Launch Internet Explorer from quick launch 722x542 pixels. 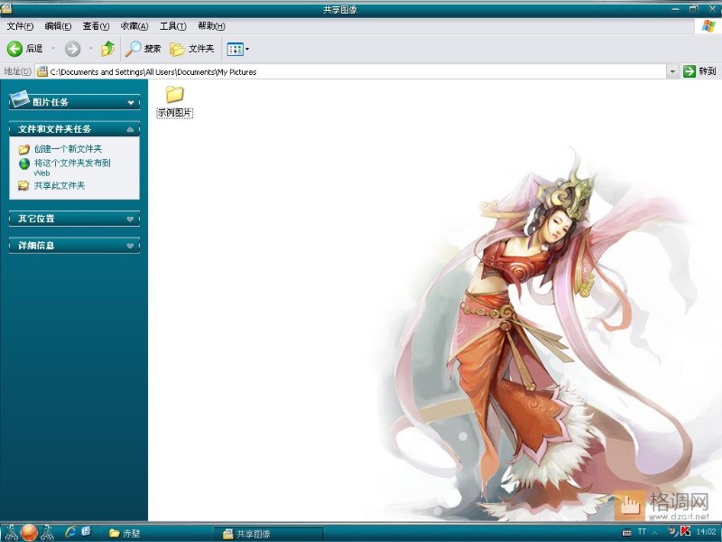click(70, 532)
